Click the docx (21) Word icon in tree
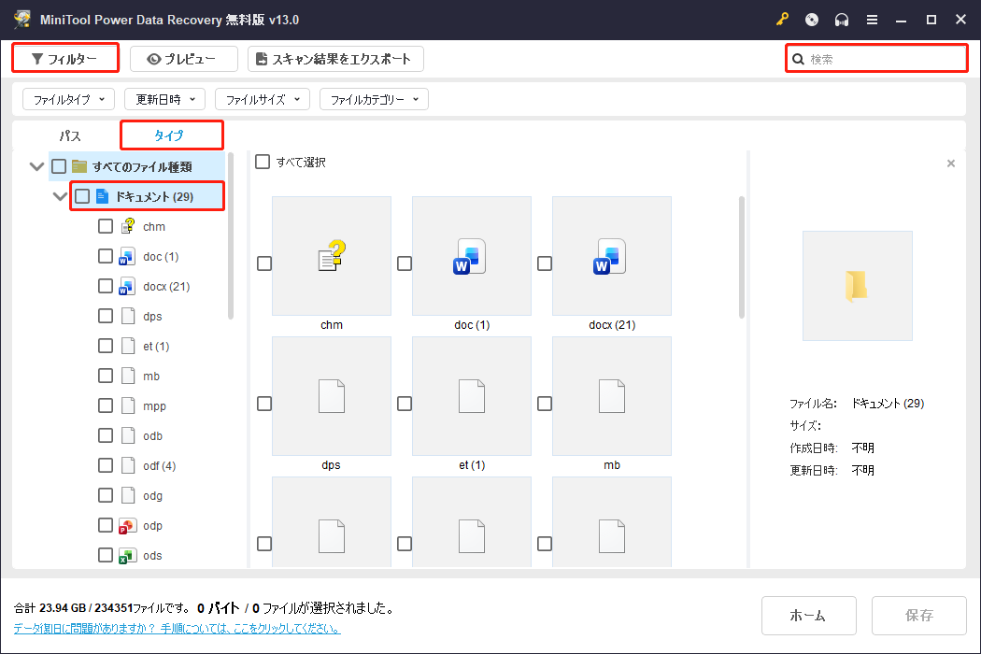981x654 pixels. [127, 286]
